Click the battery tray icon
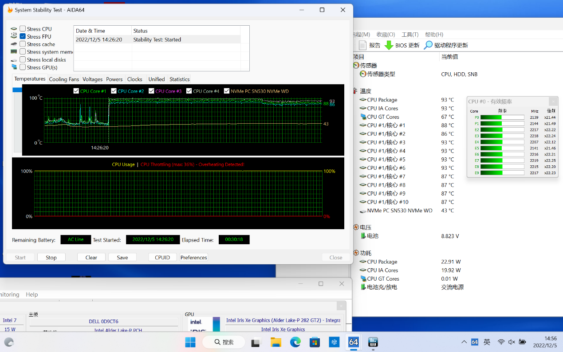The image size is (563, 352). point(523,342)
